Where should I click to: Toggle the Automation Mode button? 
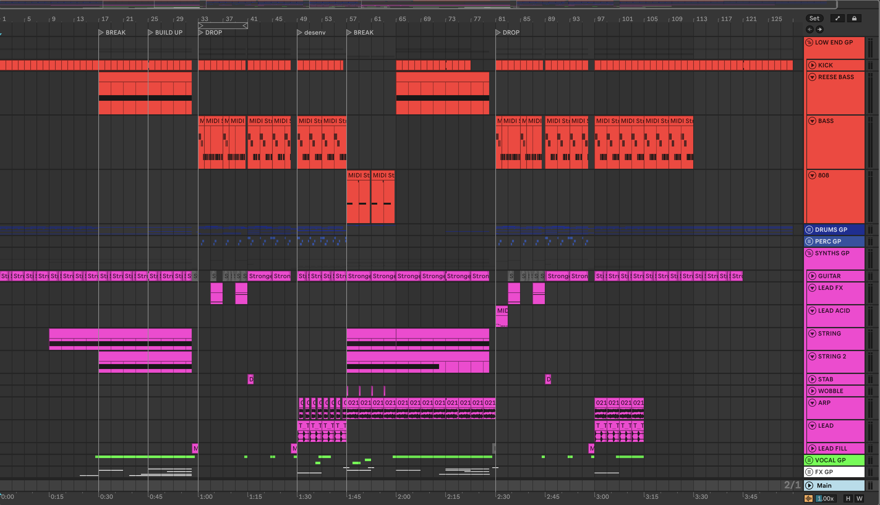[x=837, y=18]
